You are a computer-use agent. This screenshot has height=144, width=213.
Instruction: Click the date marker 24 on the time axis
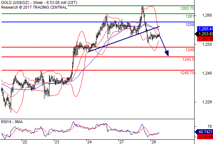pos(89,142)
